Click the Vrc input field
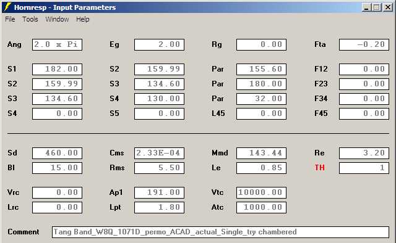The width and height of the screenshot is (396, 243). (x=57, y=192)
